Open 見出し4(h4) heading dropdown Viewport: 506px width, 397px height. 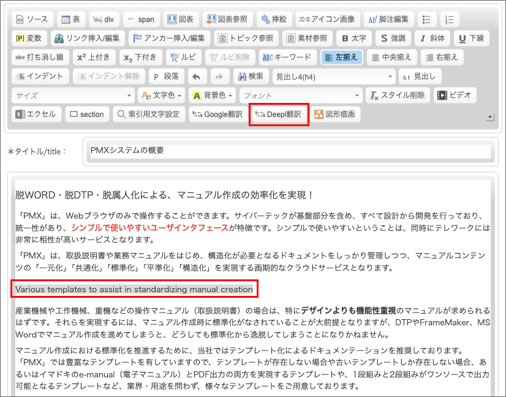tap(334, 77)
